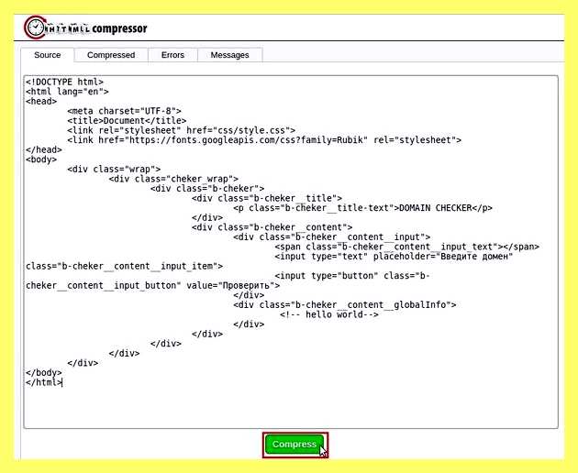Click the '<html lang="en">' line

point(67,92)
